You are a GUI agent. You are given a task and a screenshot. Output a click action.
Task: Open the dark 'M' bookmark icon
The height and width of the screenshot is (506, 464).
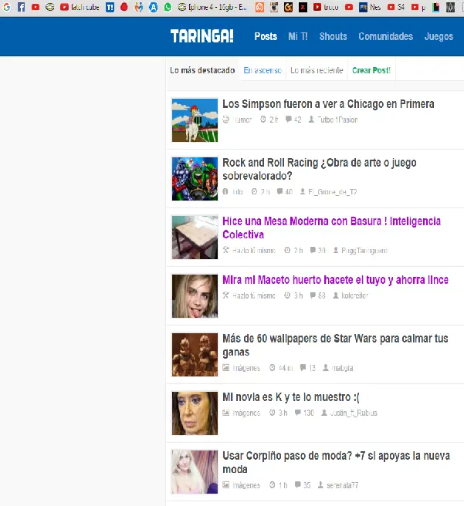point(450,7)
